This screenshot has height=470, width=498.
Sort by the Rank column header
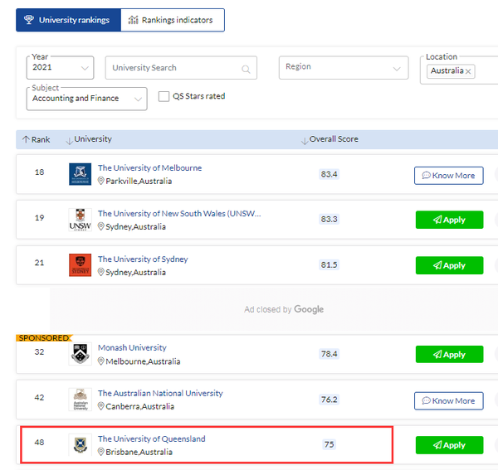pyautogui.click(x=37, y=139)
